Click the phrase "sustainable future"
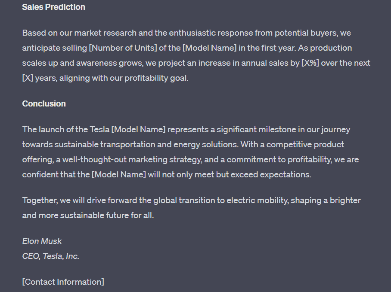The width and height of the screenshot is (391, 292). (x=93, y=216)
